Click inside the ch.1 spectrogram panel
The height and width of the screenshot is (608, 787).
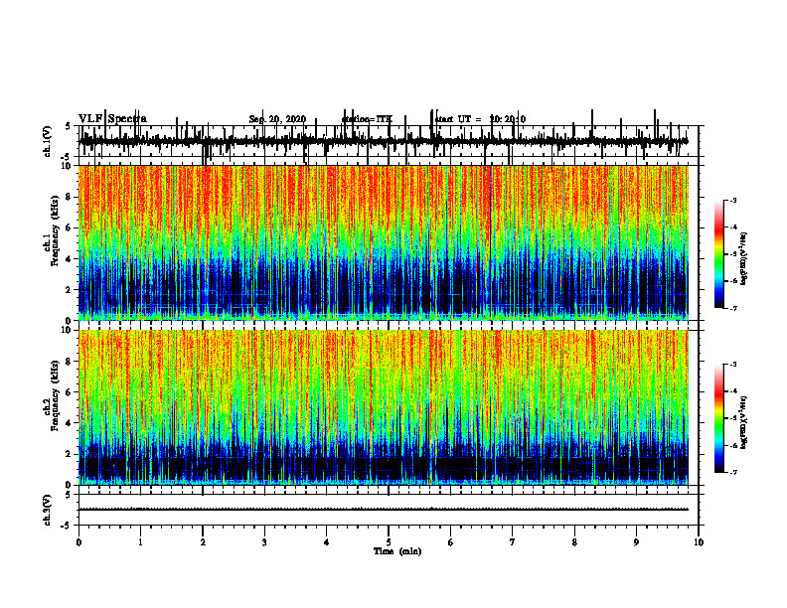pyautogui.click(x=383, y=242)
